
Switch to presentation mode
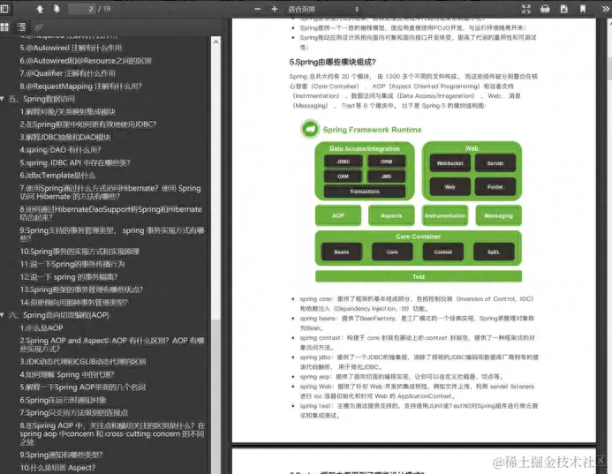pos(526,9)
